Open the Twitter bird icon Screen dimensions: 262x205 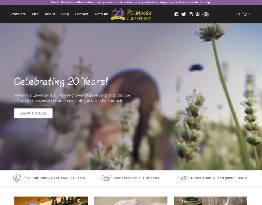tap(183, 14)
